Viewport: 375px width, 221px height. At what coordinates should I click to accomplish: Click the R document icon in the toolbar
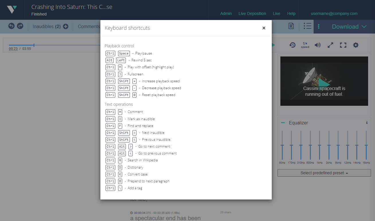click(x=291, y=26)
